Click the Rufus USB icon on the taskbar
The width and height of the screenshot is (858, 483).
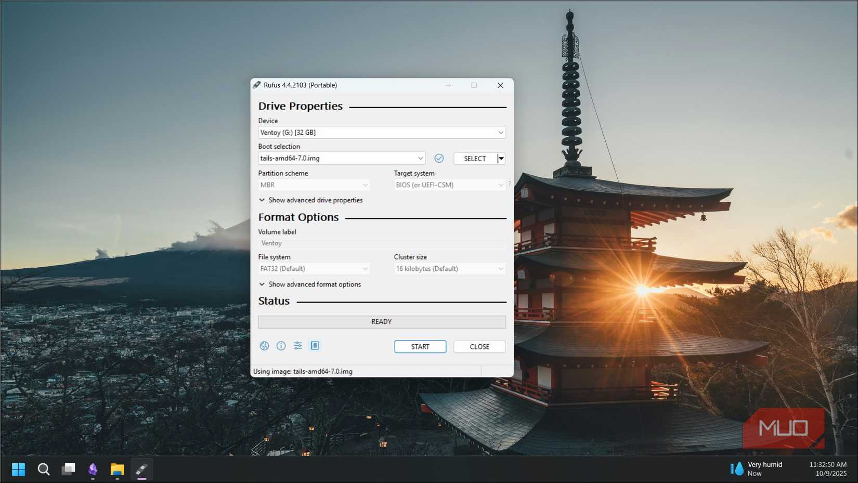141,469
